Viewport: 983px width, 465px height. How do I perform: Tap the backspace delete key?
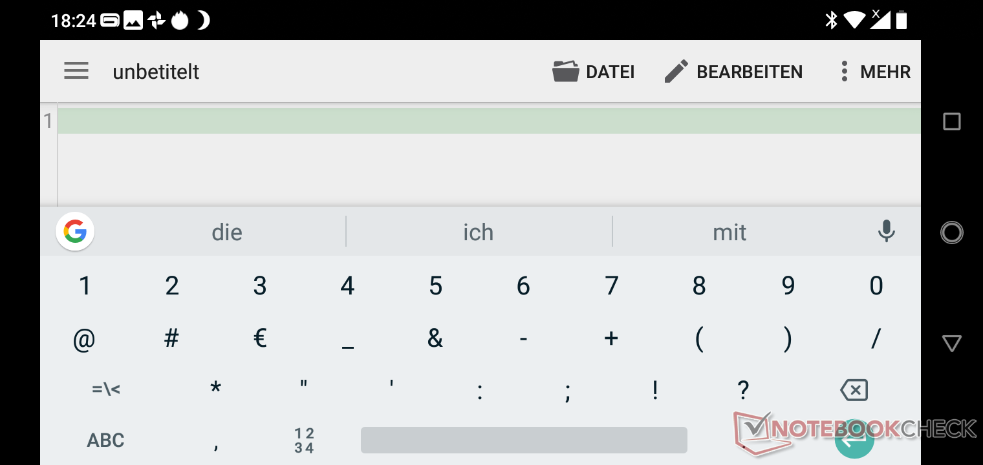point(854,390)
